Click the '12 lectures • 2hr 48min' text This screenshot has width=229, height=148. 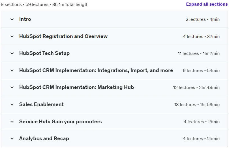(x=196, y=88)
